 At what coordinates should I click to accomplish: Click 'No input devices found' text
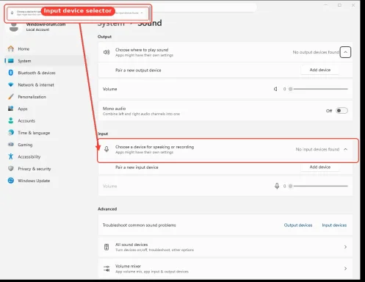(x=317, y=149)
